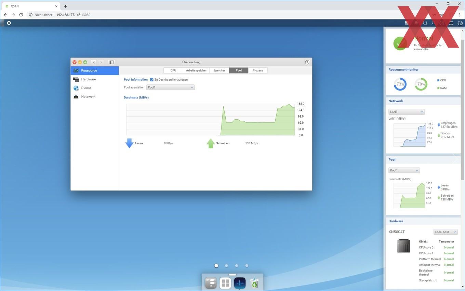Open Chrome's three-dot menu
465x291 pixels.
[460, 15]
